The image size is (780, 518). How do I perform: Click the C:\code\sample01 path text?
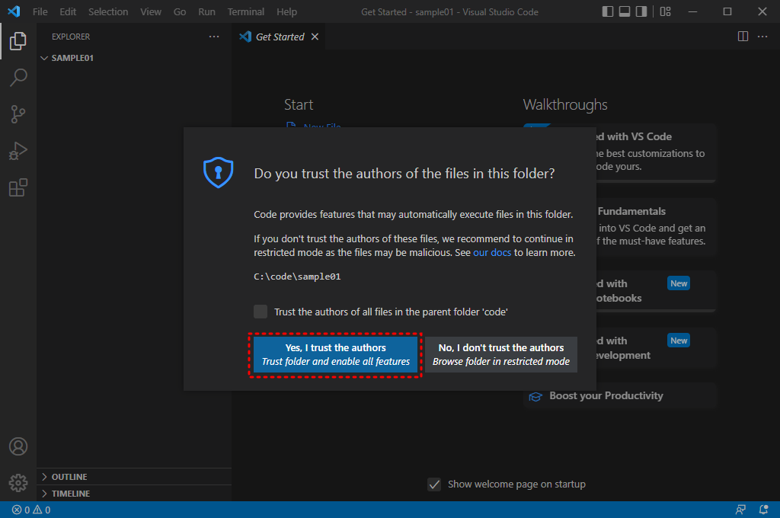coord(297,277)
